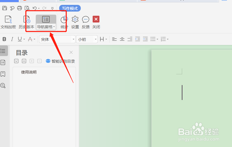
Task: Apply font color A button
Action: coord(30,39)
